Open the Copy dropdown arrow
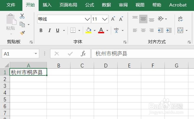Viewport: 194px width, 119px height. (29, 24)
